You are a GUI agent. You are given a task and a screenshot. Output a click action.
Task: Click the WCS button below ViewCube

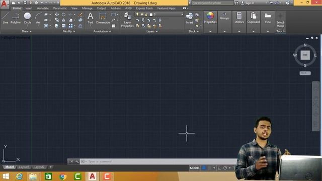pyautogui.click(x=305, y=73)
